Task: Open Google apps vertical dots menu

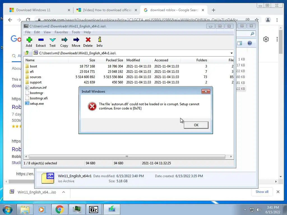Action: [277, 39]
